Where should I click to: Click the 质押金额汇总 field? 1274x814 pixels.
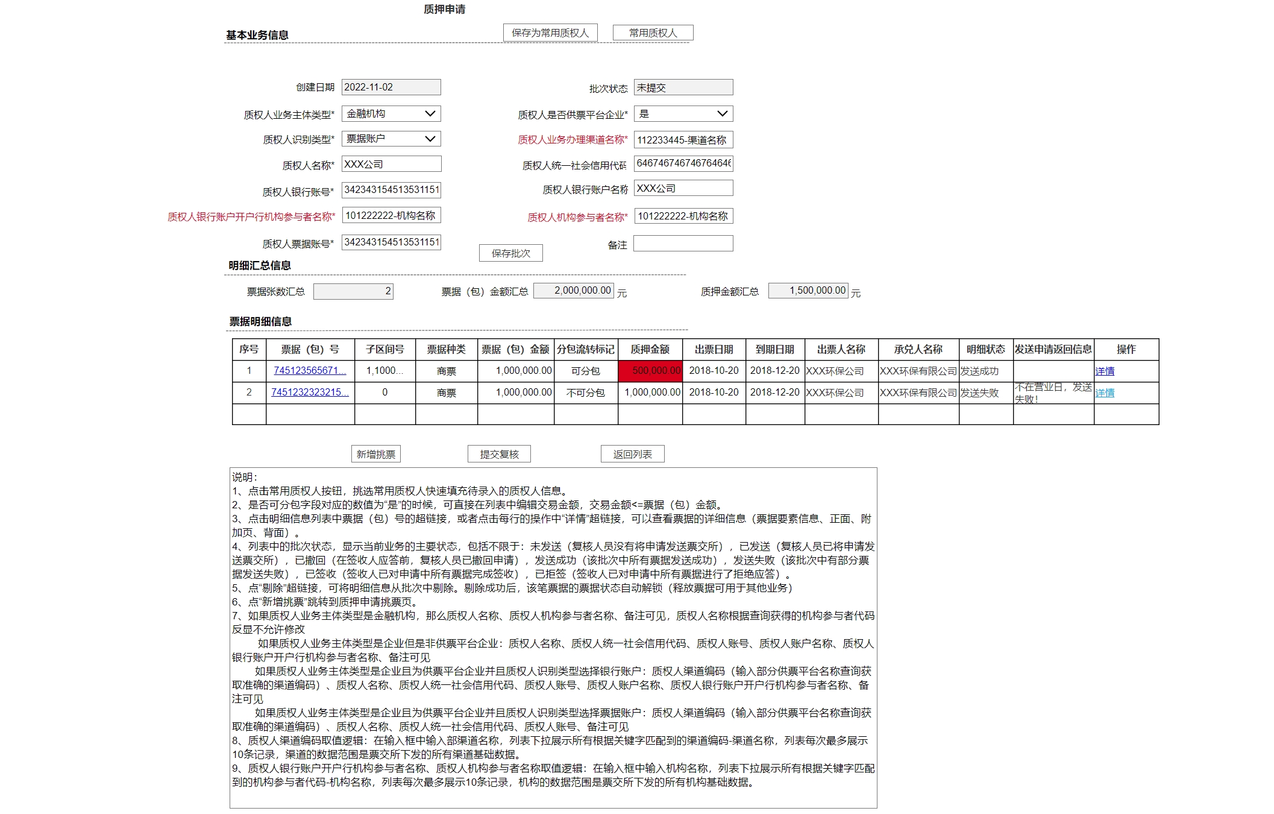[808, 291]
